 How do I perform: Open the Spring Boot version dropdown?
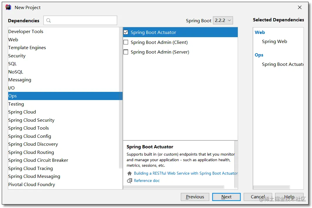[x=223, y=20]
